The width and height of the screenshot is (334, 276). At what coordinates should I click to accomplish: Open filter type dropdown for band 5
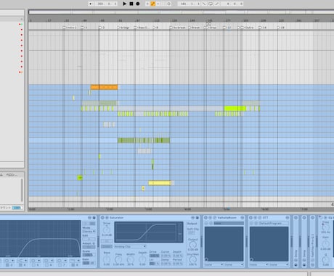tap(36, 261)
